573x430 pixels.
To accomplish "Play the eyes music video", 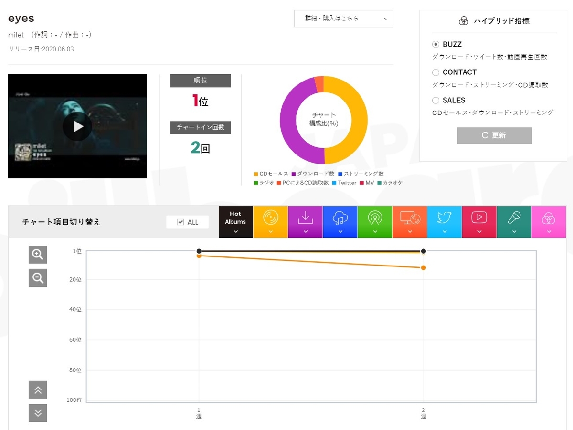I will click(x=78, y=126).
